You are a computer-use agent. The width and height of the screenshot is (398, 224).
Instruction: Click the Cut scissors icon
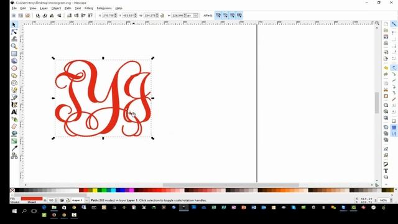(x=386, y=90)
